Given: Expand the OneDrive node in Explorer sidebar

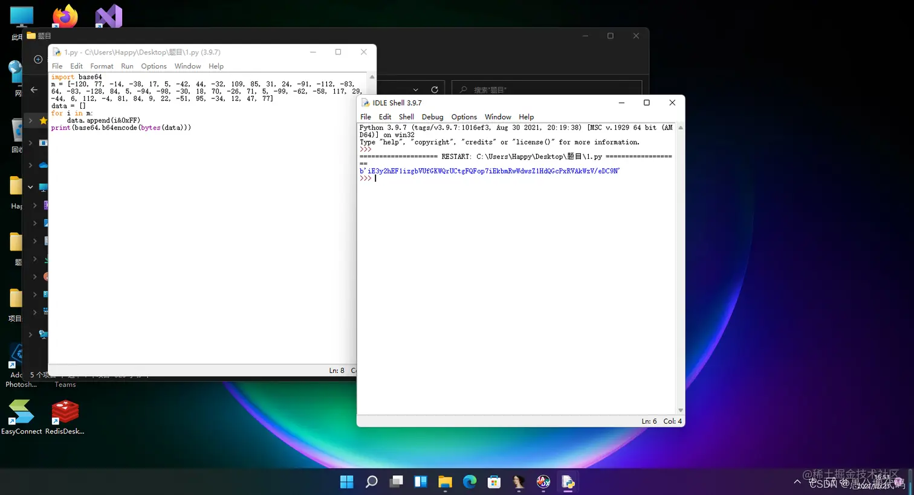Looking at the screenshot, I should tap(31, 165).
